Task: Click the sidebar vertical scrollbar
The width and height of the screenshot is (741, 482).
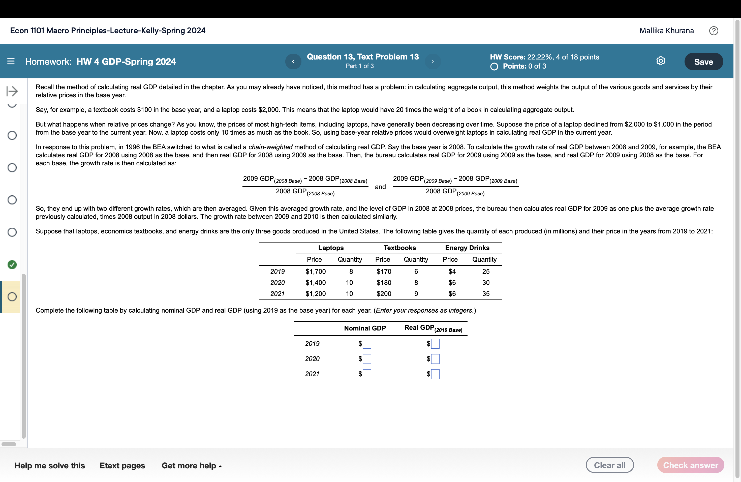Action: click(24, 356)
